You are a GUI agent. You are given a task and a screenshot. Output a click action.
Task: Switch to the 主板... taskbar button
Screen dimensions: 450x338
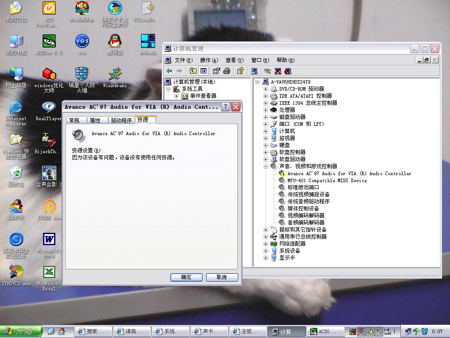click(x=247, y=331)
